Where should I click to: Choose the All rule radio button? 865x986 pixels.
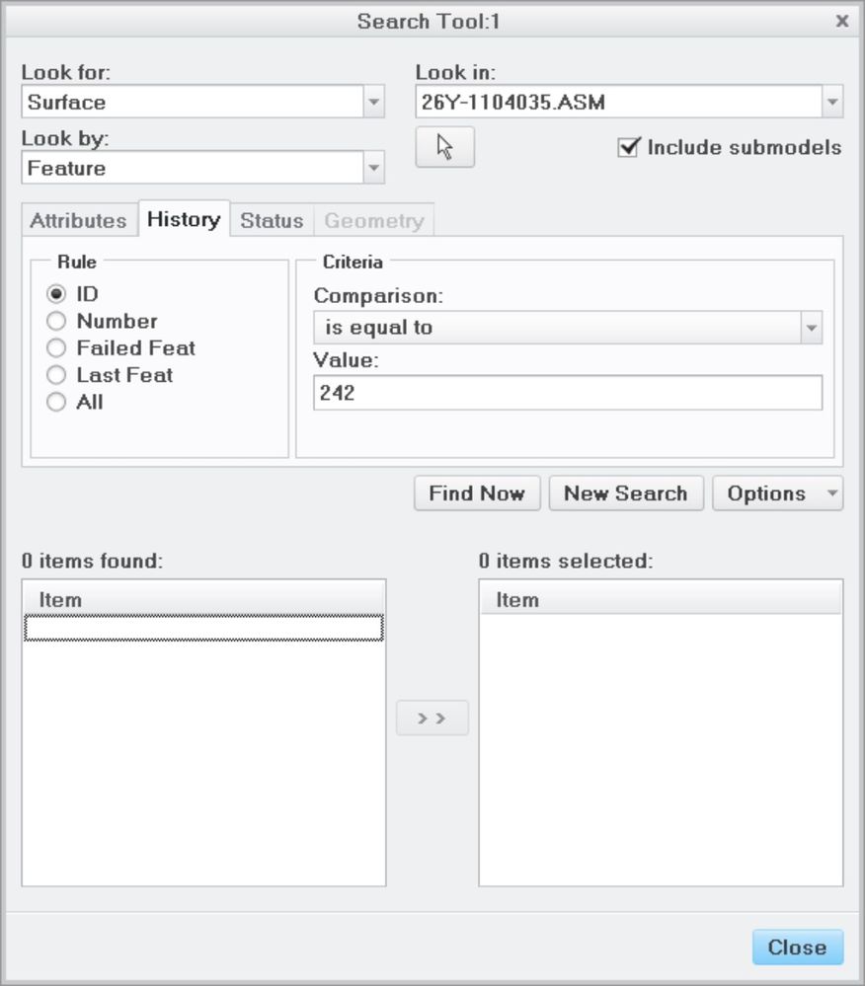click(x=56, y=402)
